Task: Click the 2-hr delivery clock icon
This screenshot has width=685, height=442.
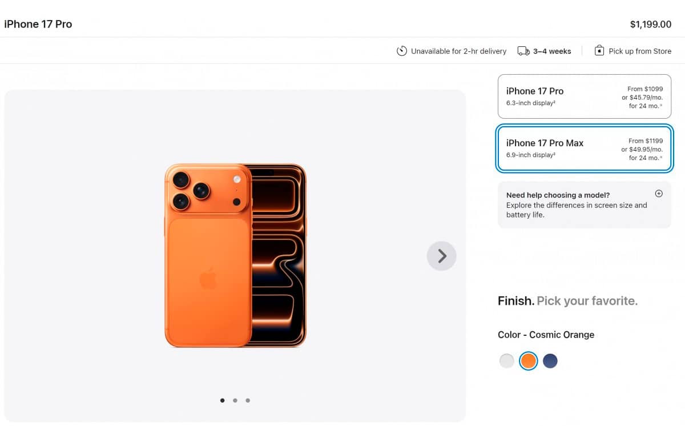Action: click(x=402, y=51)
